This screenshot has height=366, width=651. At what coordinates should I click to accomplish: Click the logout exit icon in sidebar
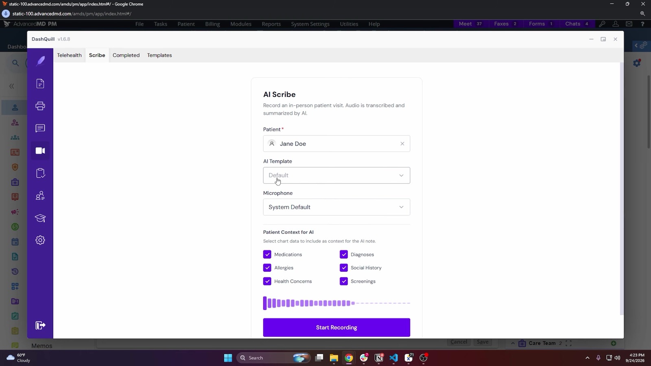(x=40, y=325)
